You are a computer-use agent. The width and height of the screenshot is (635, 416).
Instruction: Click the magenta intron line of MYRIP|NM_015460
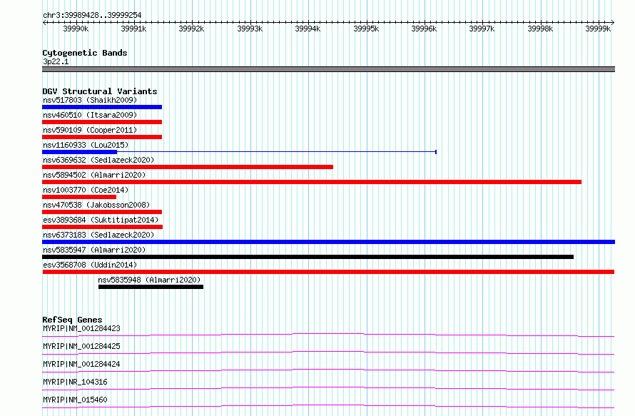(x=328, y=406)
